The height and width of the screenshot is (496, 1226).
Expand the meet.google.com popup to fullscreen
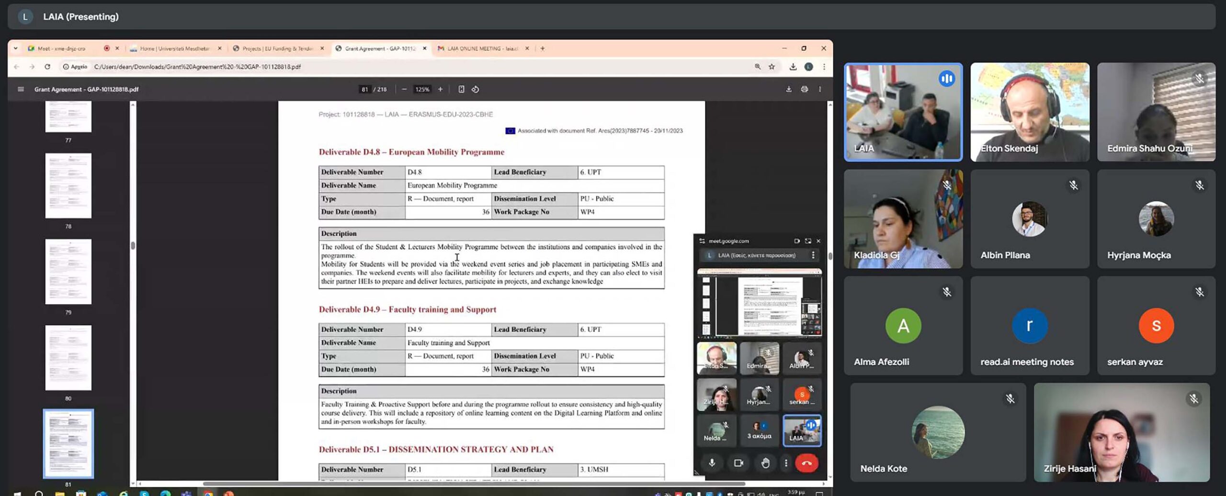pyautogui.click(x=808, y=241)
